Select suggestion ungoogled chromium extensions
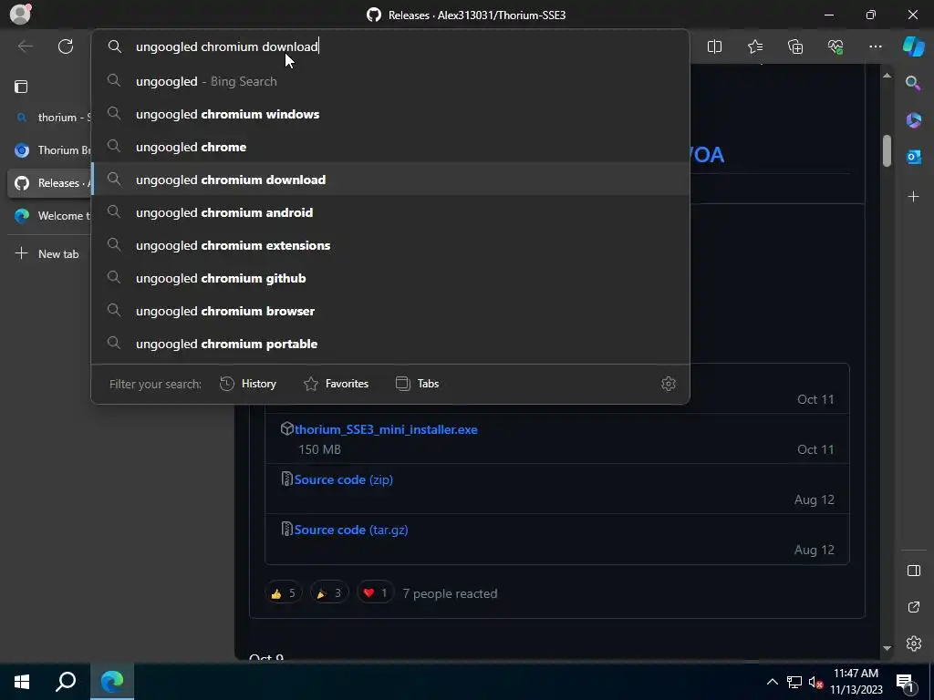 (x=390, y=245)
